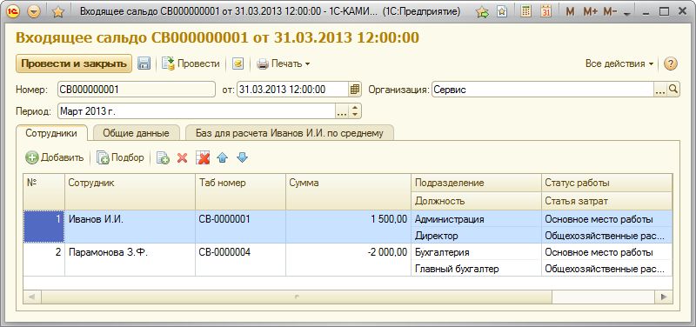This screenshot has height=327, width=696.
Task: Click ellipsis button in Период field
Action: 341,111
